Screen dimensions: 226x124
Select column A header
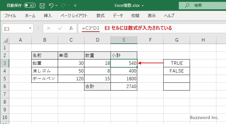(20, 40)
